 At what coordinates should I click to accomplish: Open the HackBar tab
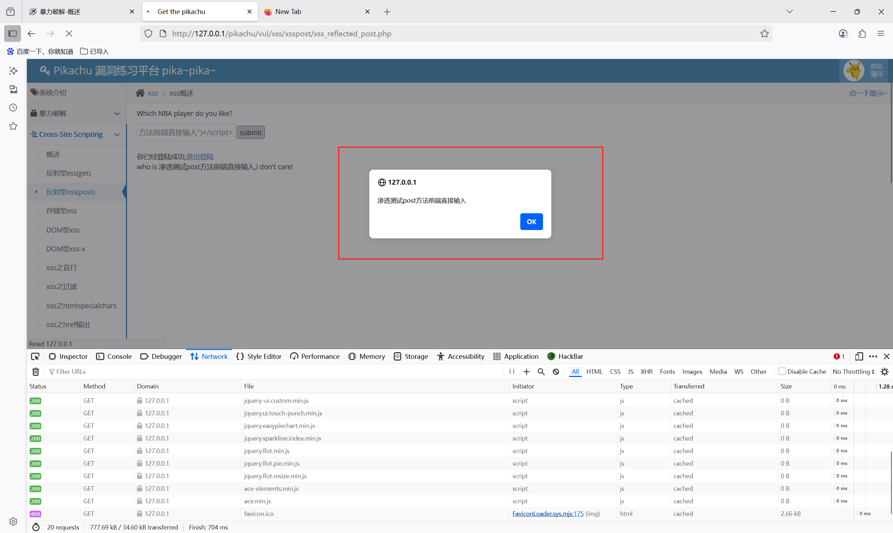point(565,356)
